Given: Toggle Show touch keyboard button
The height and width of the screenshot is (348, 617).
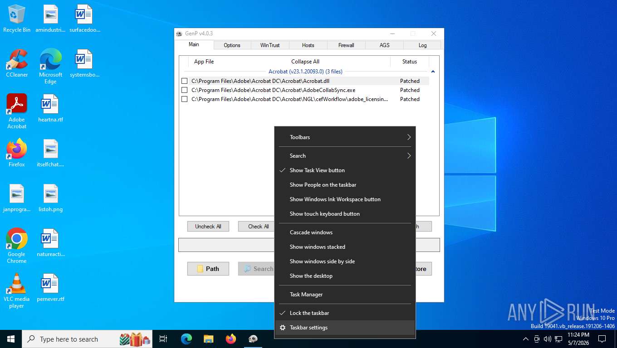Looking at the screenshot, I should [345, 214].
